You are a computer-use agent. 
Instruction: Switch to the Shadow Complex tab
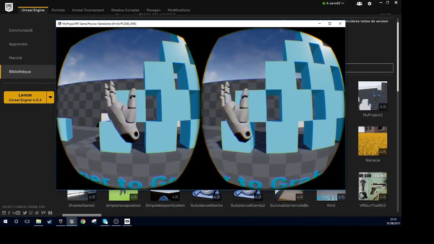coord(125,10)
